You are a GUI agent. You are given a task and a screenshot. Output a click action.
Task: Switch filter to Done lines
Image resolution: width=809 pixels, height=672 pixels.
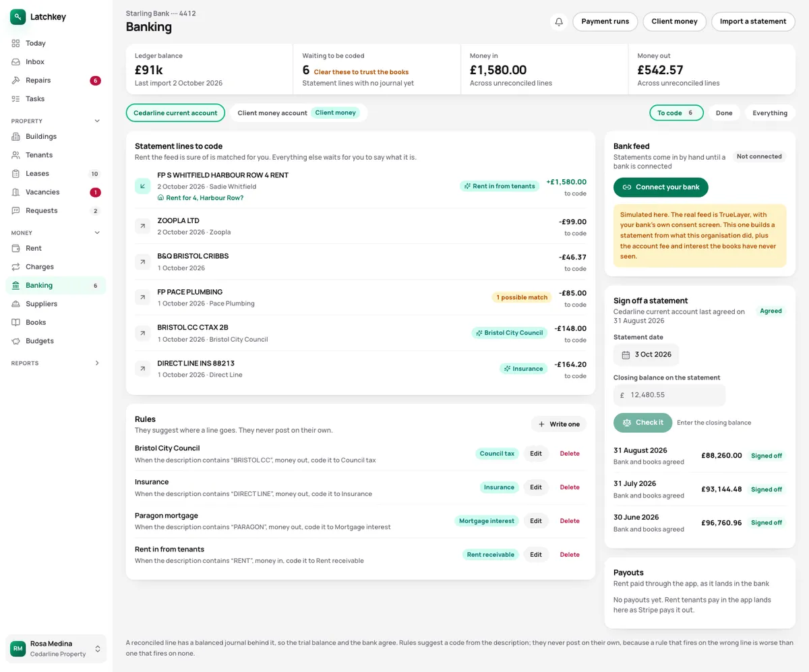pyautogui.click(x=724, y=113)
